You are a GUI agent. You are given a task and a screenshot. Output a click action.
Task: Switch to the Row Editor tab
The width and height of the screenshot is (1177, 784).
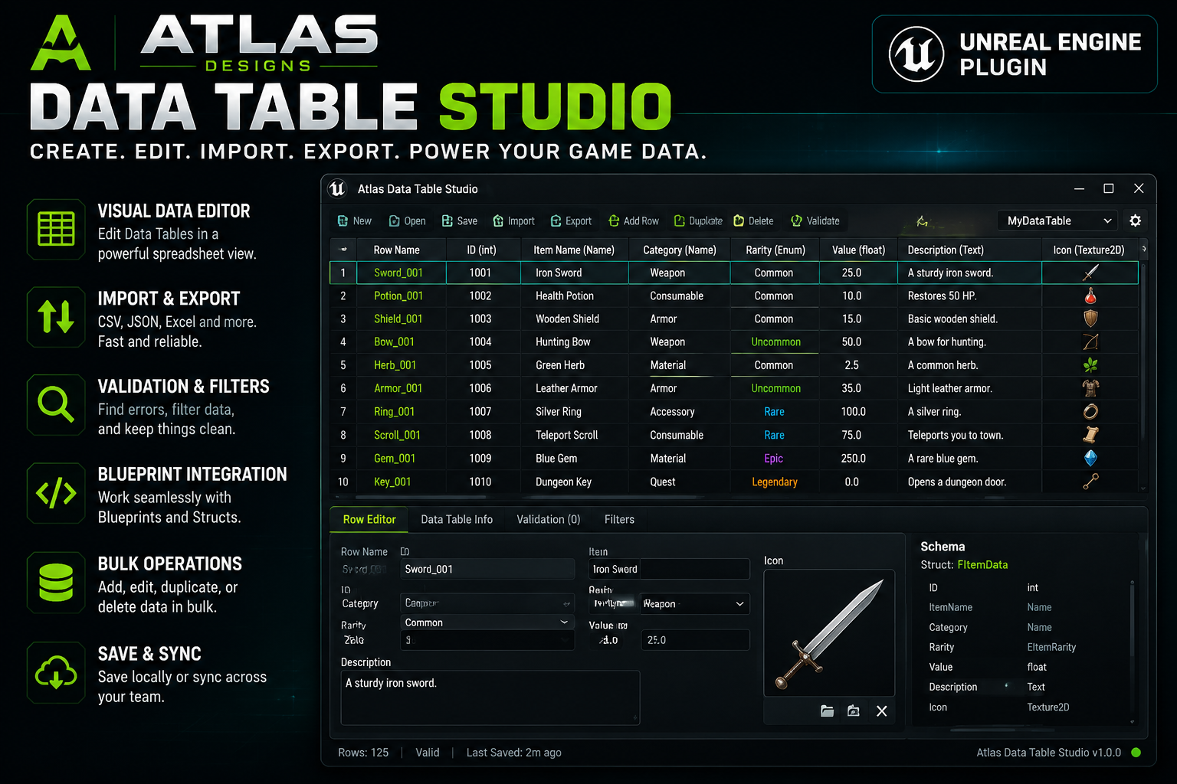point(369,519)
